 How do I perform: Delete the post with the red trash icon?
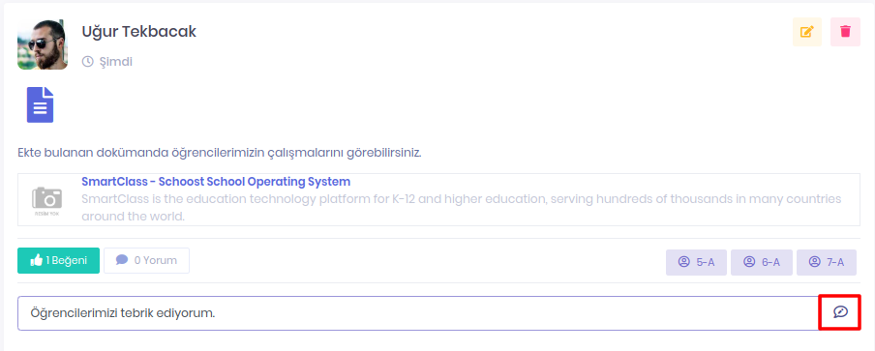click(x=845, y=32)
